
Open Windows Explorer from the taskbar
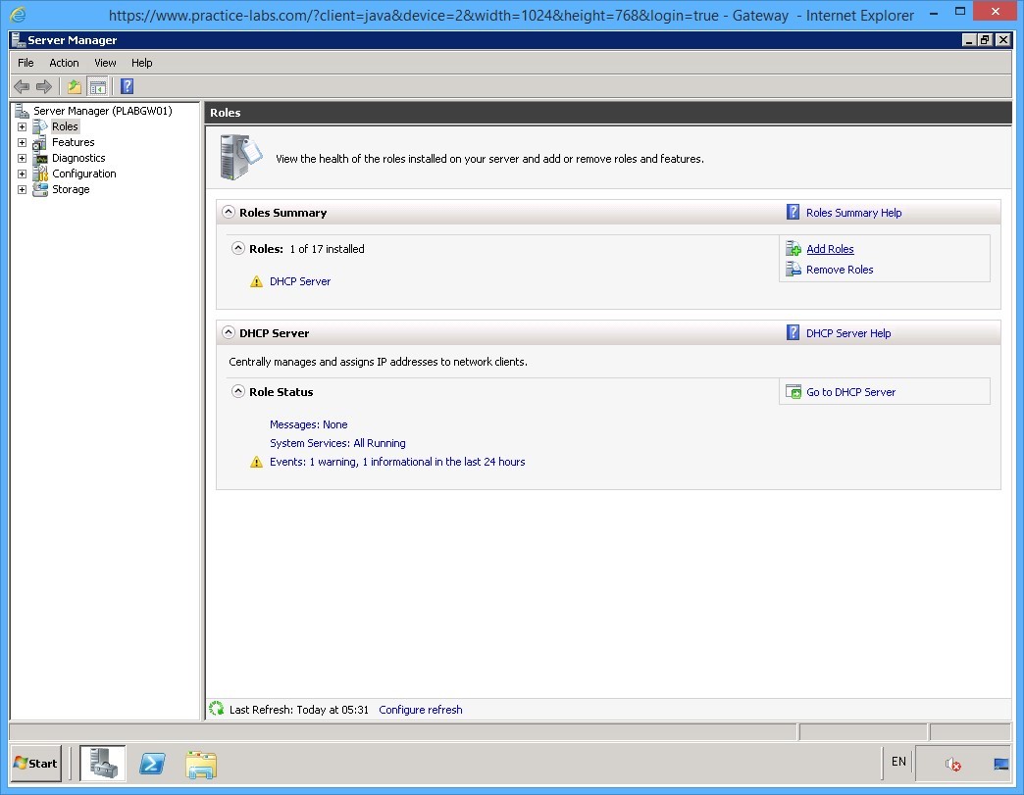201,764
